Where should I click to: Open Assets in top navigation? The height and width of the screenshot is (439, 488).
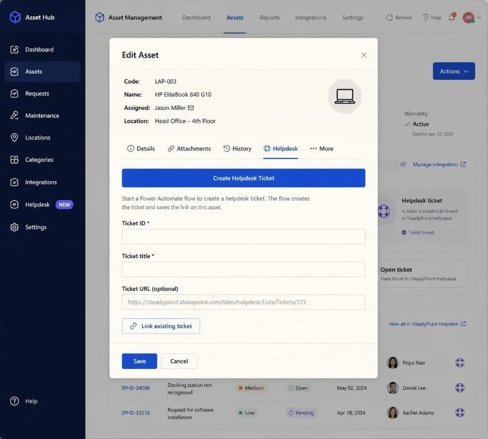[x=235, y=18]
